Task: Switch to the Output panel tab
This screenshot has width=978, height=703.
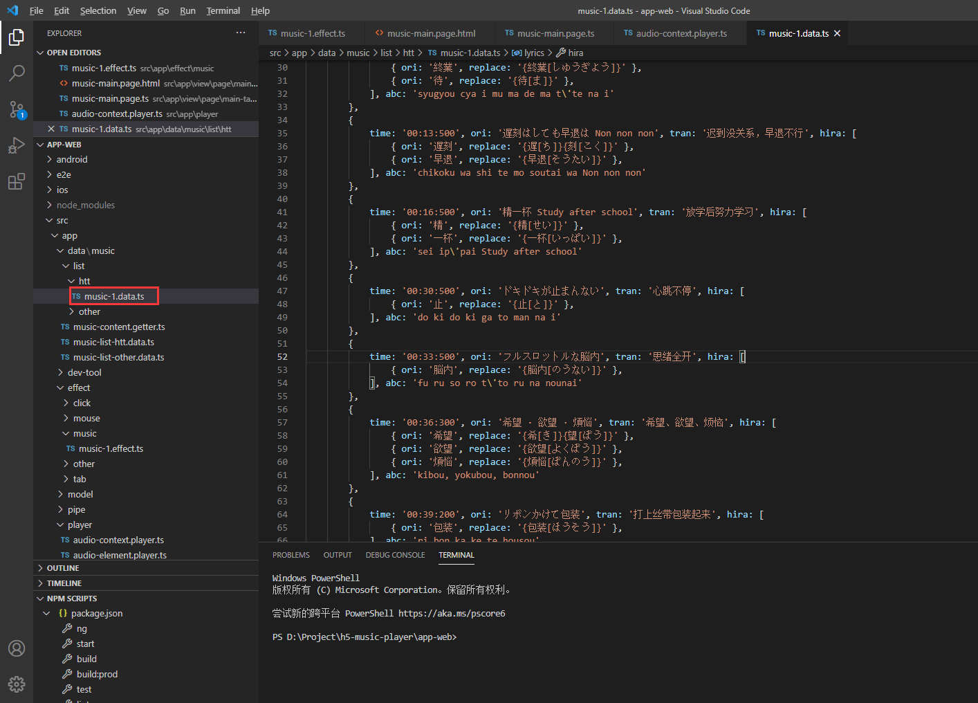Action: click(x=338, y=555)
